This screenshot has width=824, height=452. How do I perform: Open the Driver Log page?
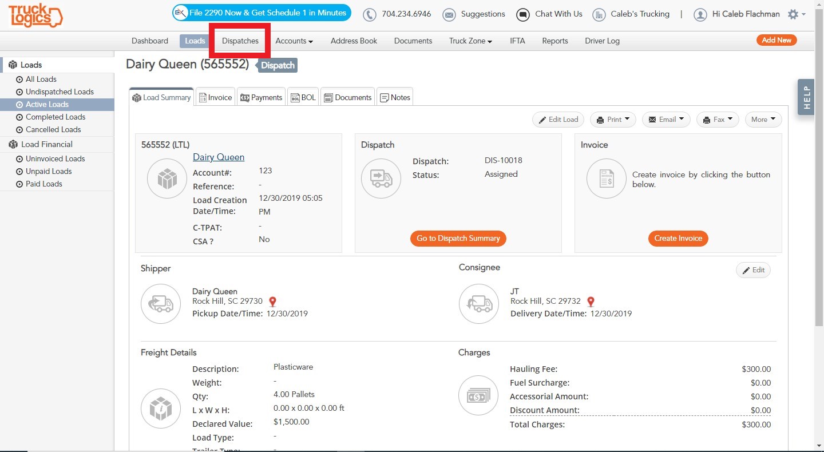(602, 41)
